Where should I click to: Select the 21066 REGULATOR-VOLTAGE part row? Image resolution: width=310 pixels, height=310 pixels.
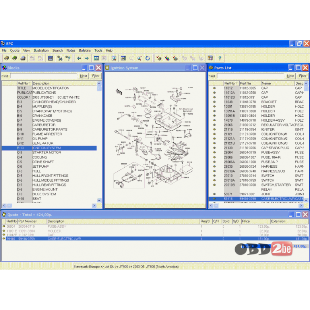click(256, 125)
